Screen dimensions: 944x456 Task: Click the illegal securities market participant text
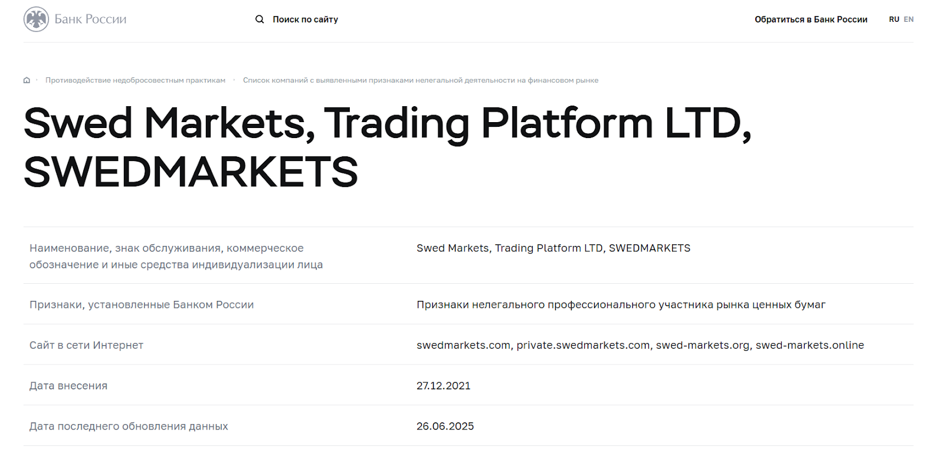coord(621,304)
